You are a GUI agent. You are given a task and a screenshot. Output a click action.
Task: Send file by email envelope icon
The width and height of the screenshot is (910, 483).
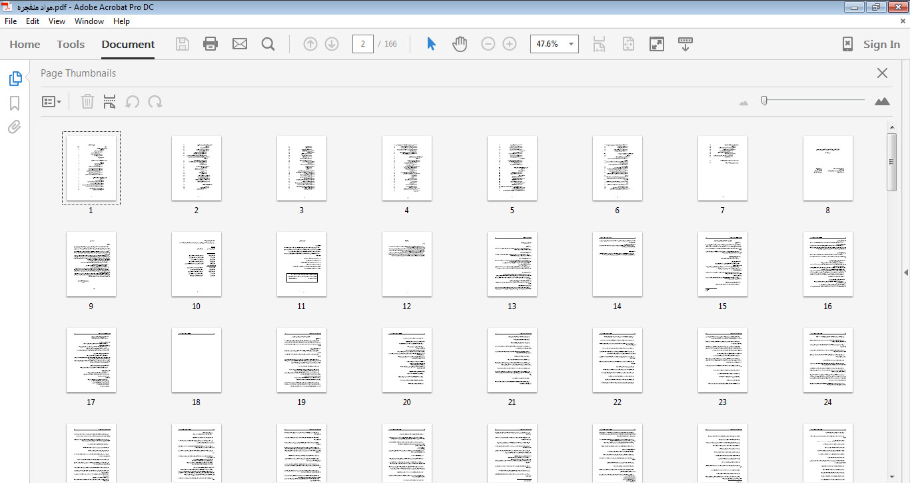(240, 44)
